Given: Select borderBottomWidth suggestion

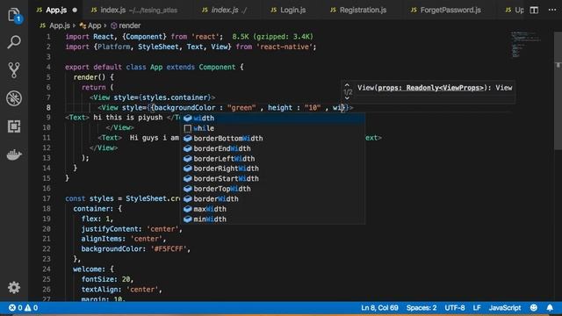Looking at the screenshot, I should pos(272,139).
